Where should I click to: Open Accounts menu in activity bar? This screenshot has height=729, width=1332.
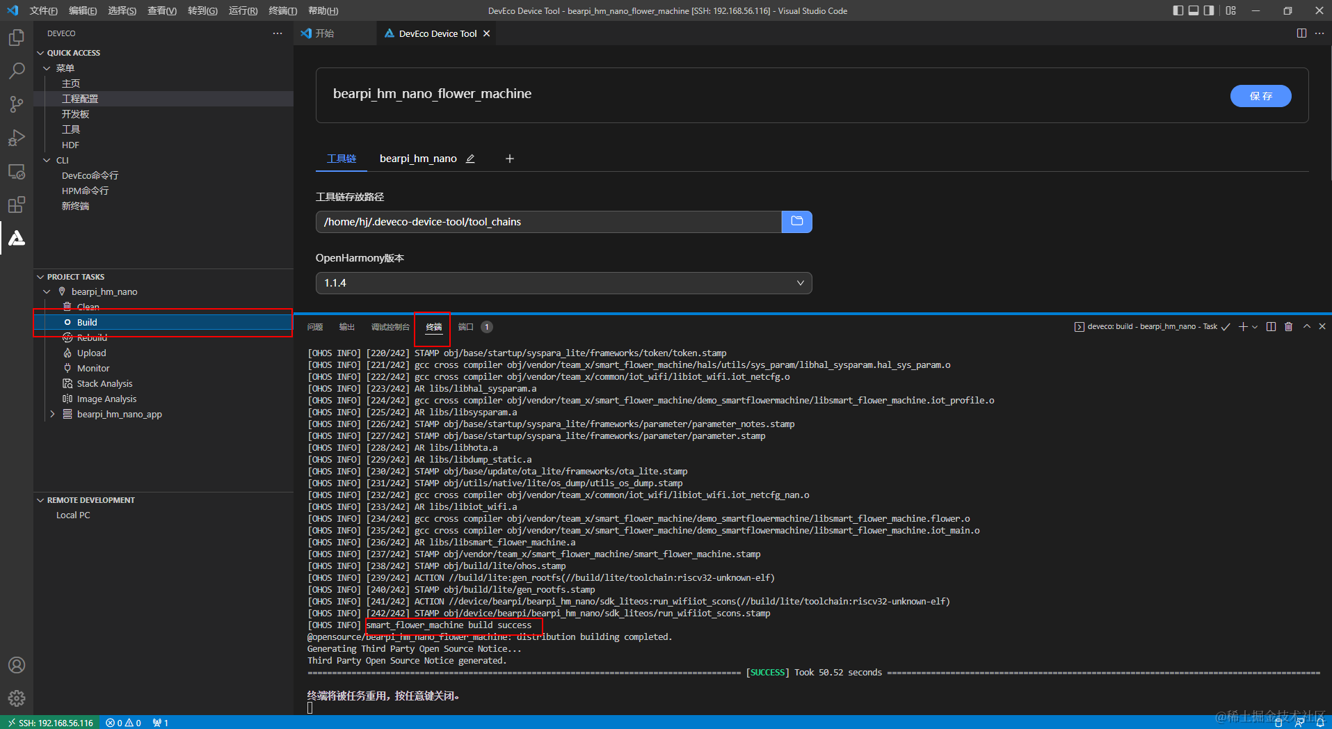pos(17,665)
